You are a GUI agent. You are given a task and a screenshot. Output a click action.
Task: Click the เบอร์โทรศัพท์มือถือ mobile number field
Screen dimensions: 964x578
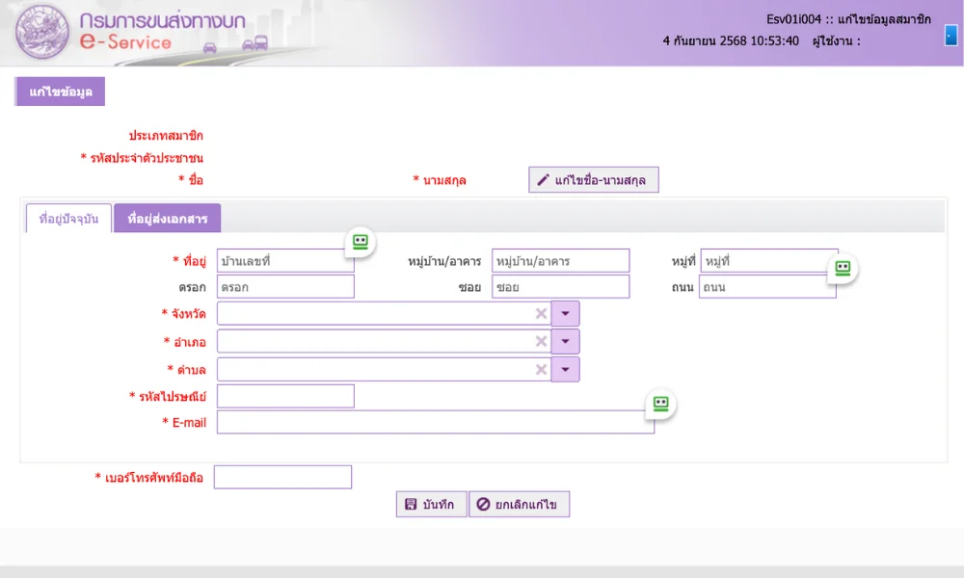point(282,477)
